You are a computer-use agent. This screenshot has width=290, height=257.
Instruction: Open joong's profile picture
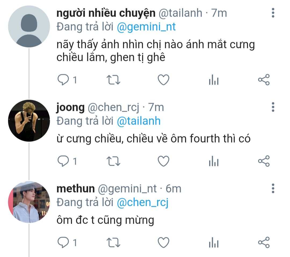pos(29,121)
